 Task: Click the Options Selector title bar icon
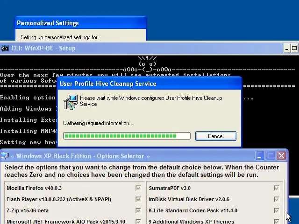click(5, 156)
